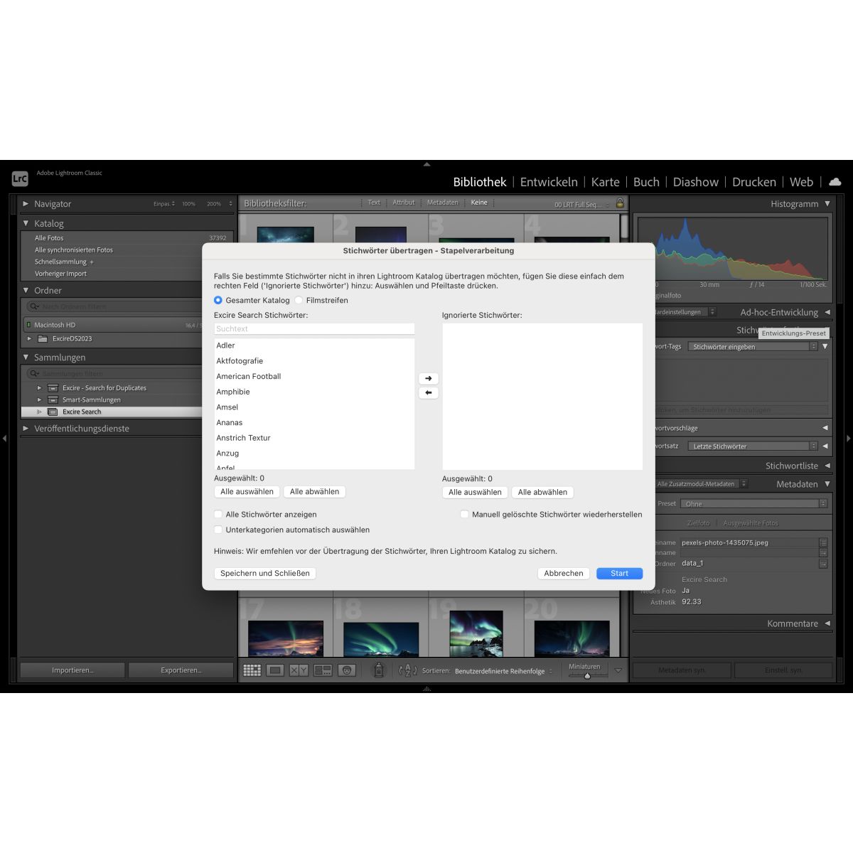
Task: Switch to Loupe view in the toolbar
Action: (275, 670)
